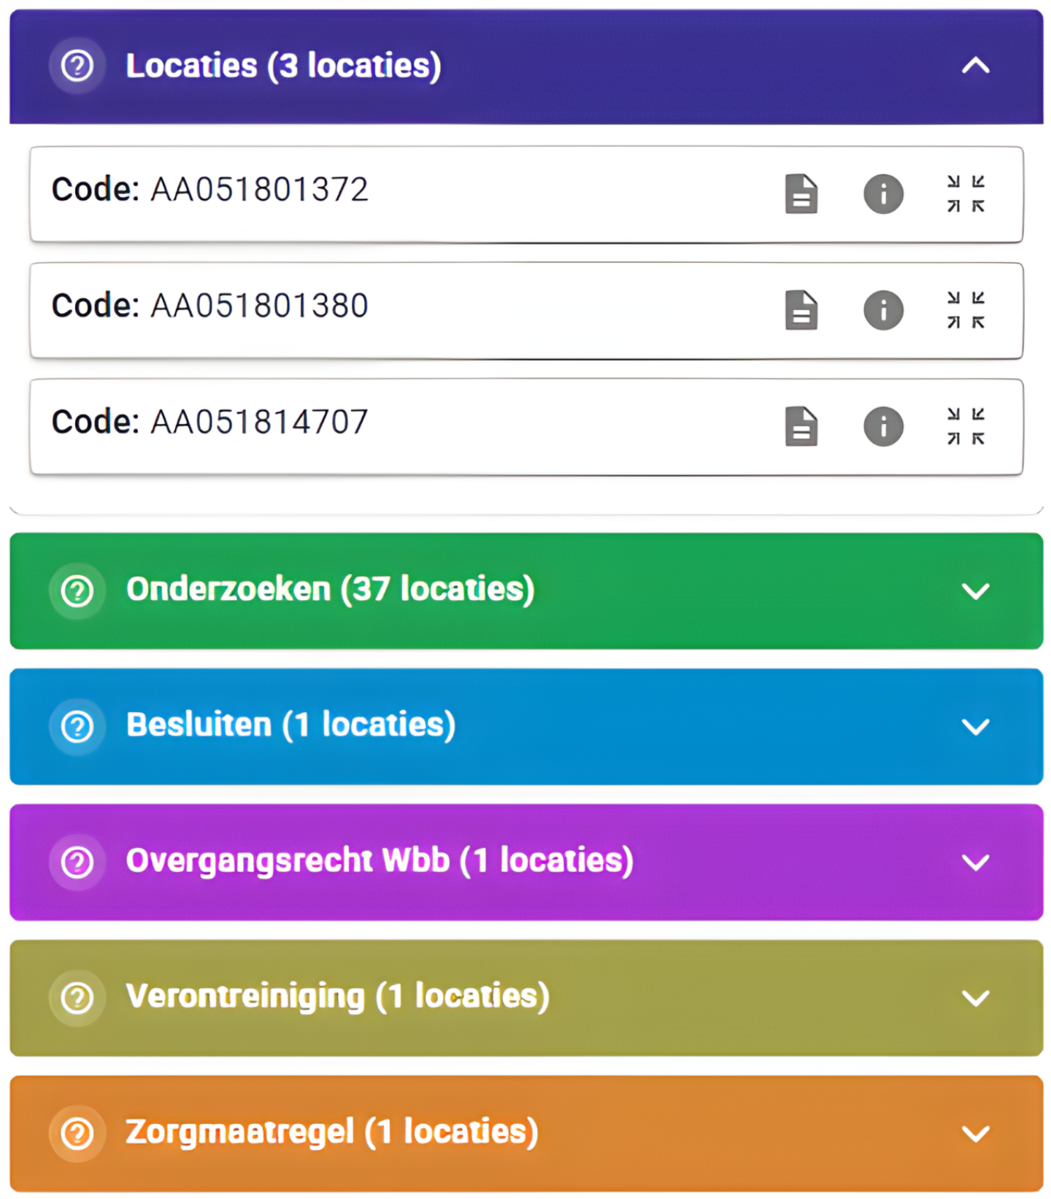Click help icon in Zorgmaatregel header

coord(77,1133)
